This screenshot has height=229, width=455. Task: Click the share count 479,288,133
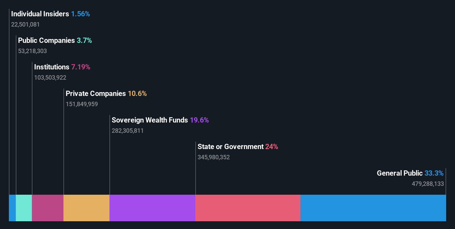[428, 184]
